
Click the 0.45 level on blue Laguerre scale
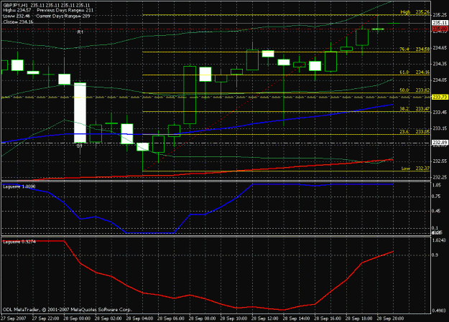(437, 211)
